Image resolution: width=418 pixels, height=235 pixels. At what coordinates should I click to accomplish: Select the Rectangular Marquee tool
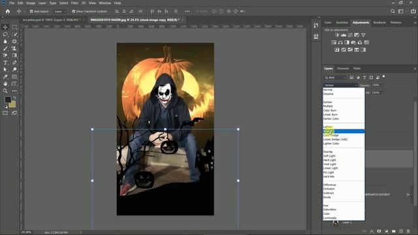pos(14,27)
